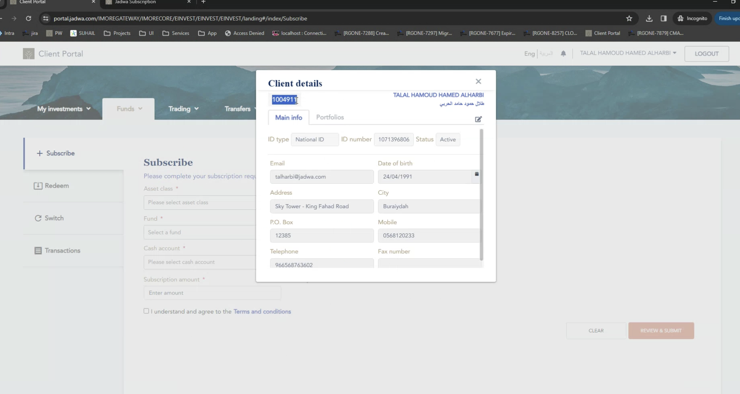
Task: Click the notification bell icon
Action: tap(563, 54)
